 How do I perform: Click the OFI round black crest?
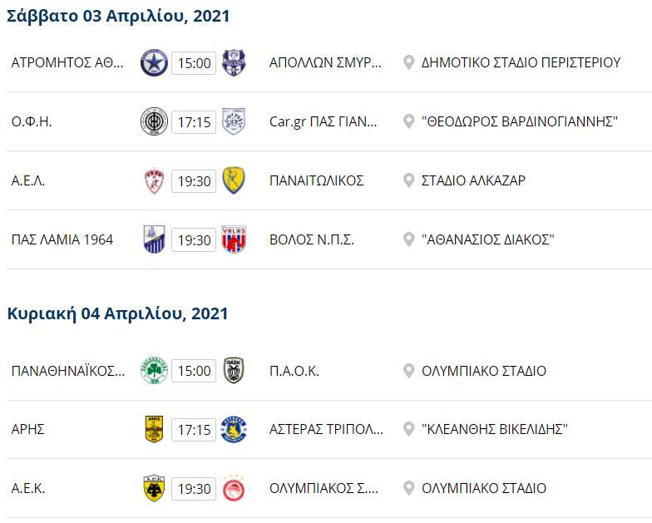[x=155, y=122]
